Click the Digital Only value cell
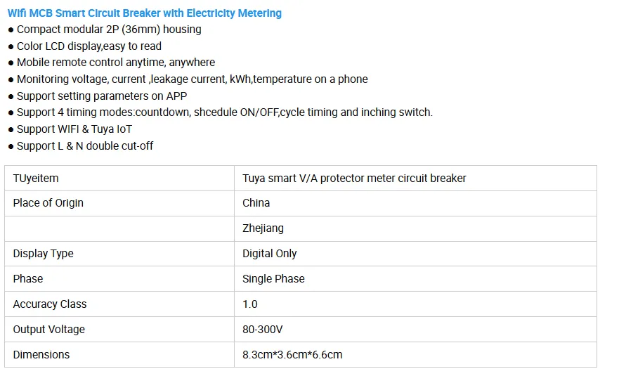619x376 pixels. point(270,254)
